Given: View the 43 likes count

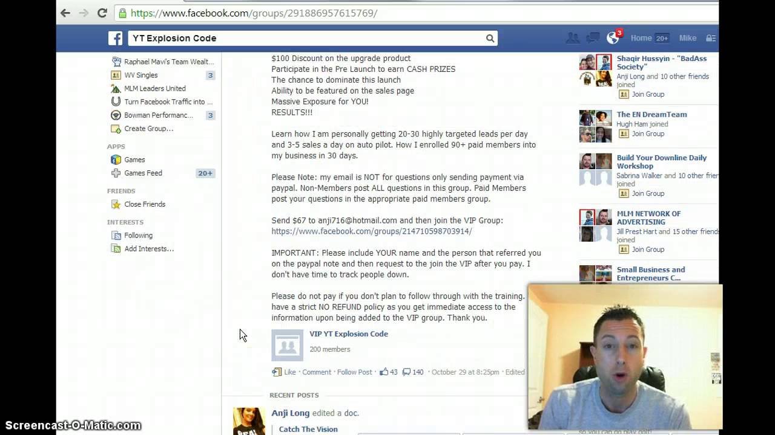Looking at the screenshot, I should click(x=388, y=372).
